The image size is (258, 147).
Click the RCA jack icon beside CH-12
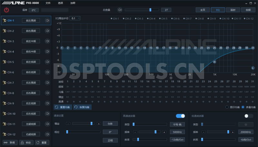(5, 134)
